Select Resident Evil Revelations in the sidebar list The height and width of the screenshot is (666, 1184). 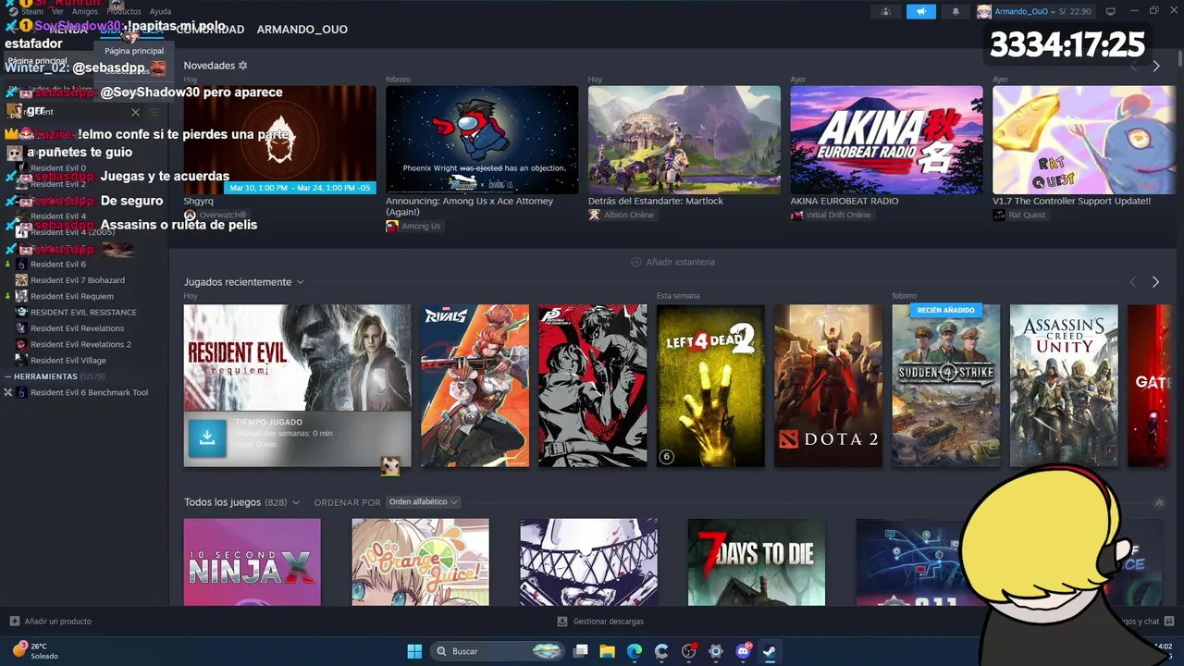(77, 328)
